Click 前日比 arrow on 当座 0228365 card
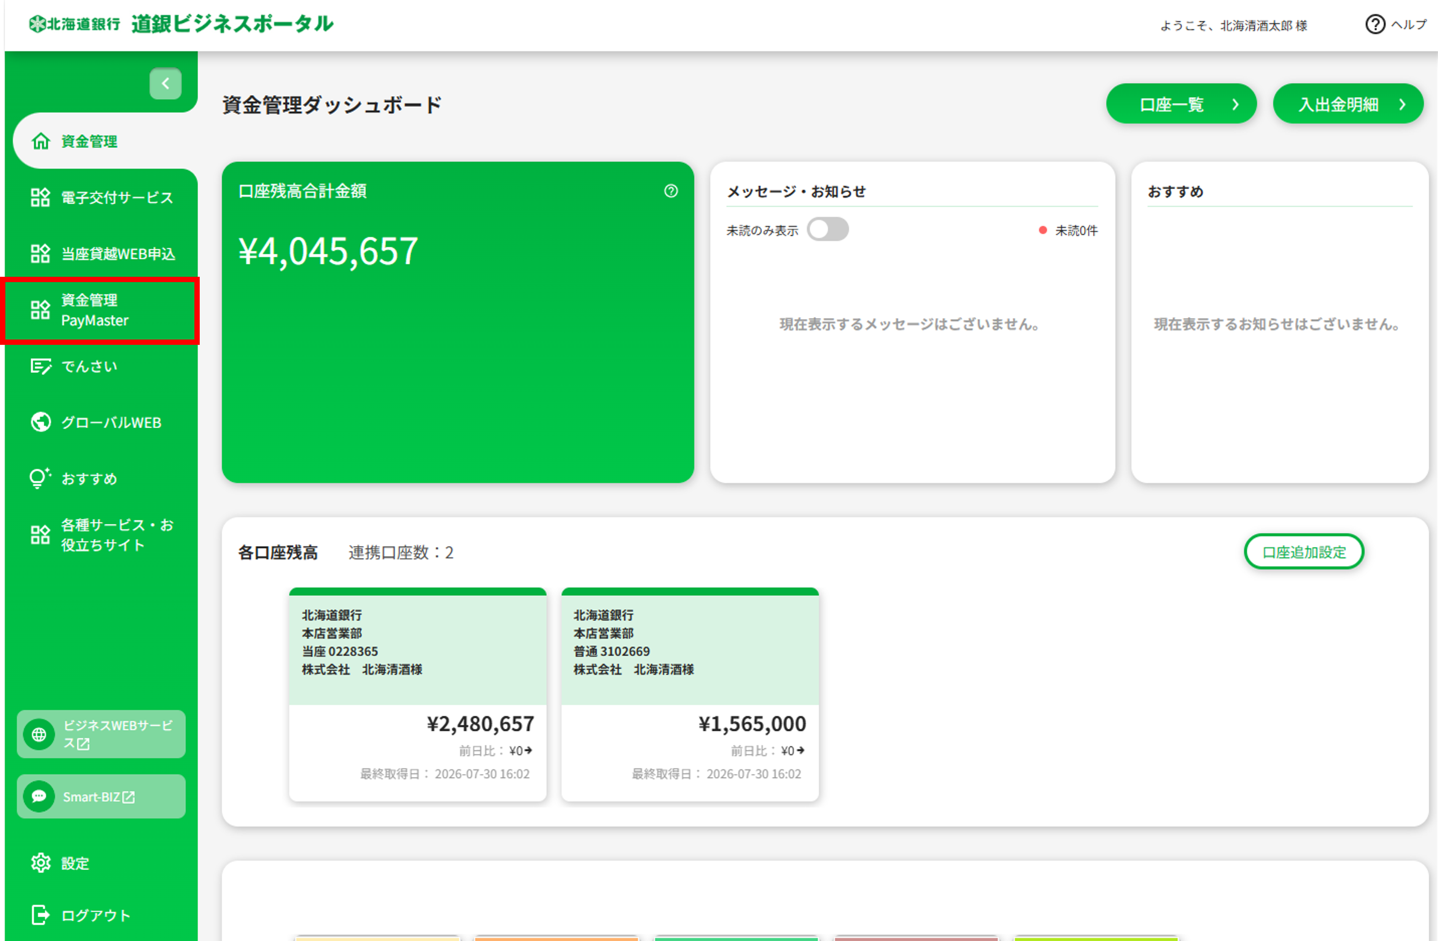 point(528,750)
